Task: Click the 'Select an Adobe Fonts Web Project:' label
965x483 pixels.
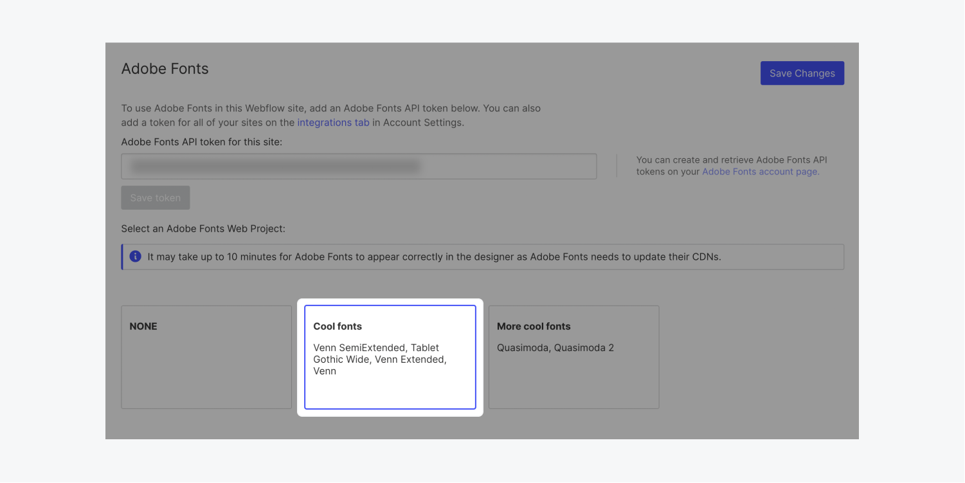Action: click(203, 228)
